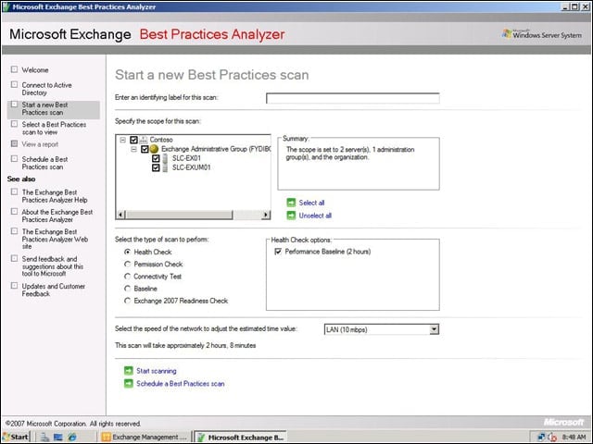Open Schedule a Best Practices scan in sidebar
The width and height of the screenshot is (593, 444).
click(44, 163)
